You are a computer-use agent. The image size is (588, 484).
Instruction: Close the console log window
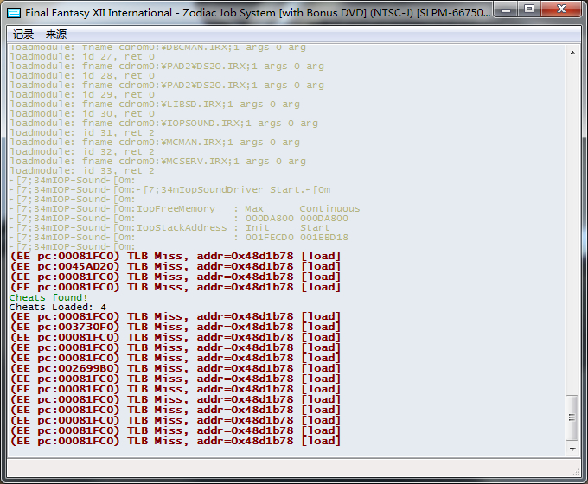561,10
